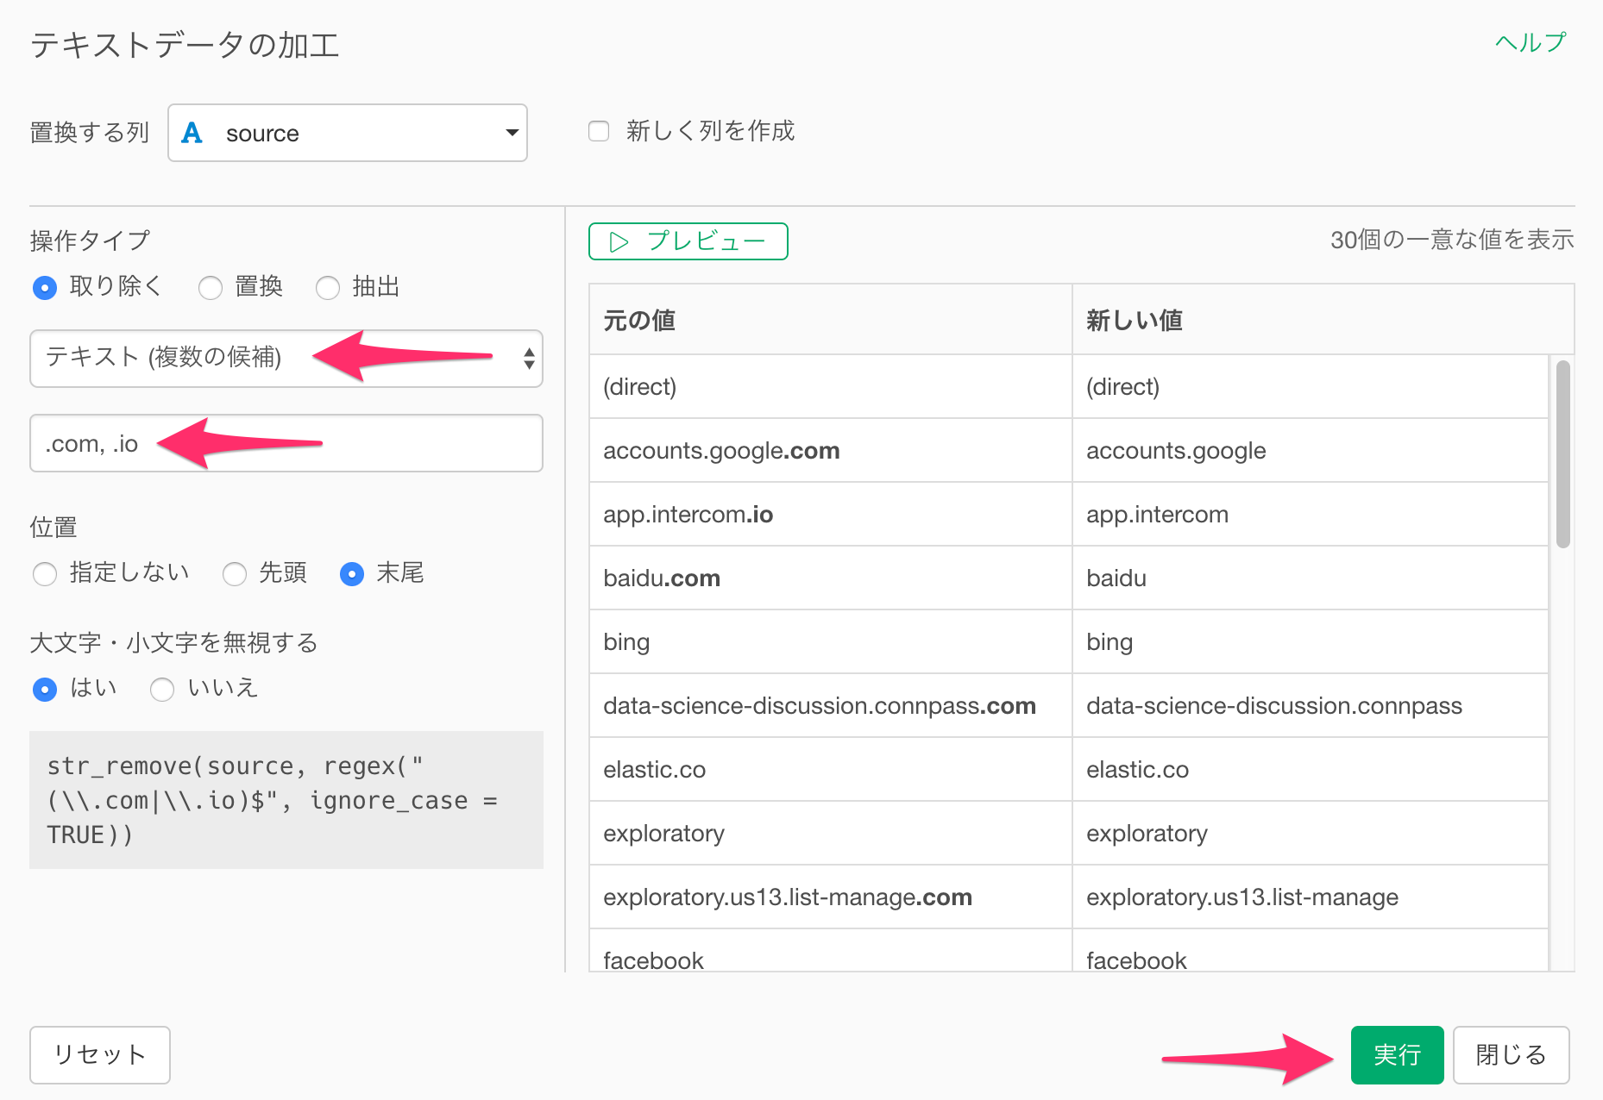Choose いいえ for ignore case
The height and width of the screenshot is (1100, 1603).
click(x=162, y=689)
